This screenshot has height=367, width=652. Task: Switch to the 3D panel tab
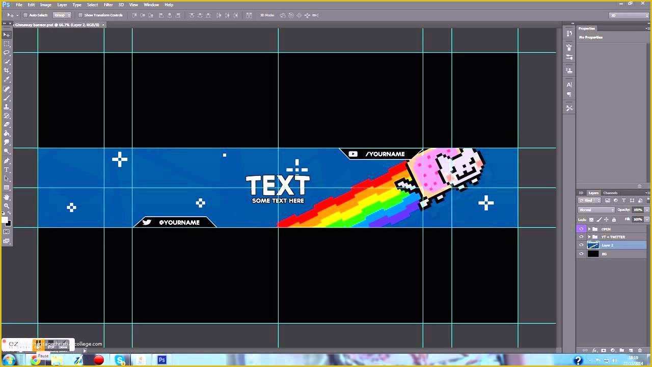(581, 193)
